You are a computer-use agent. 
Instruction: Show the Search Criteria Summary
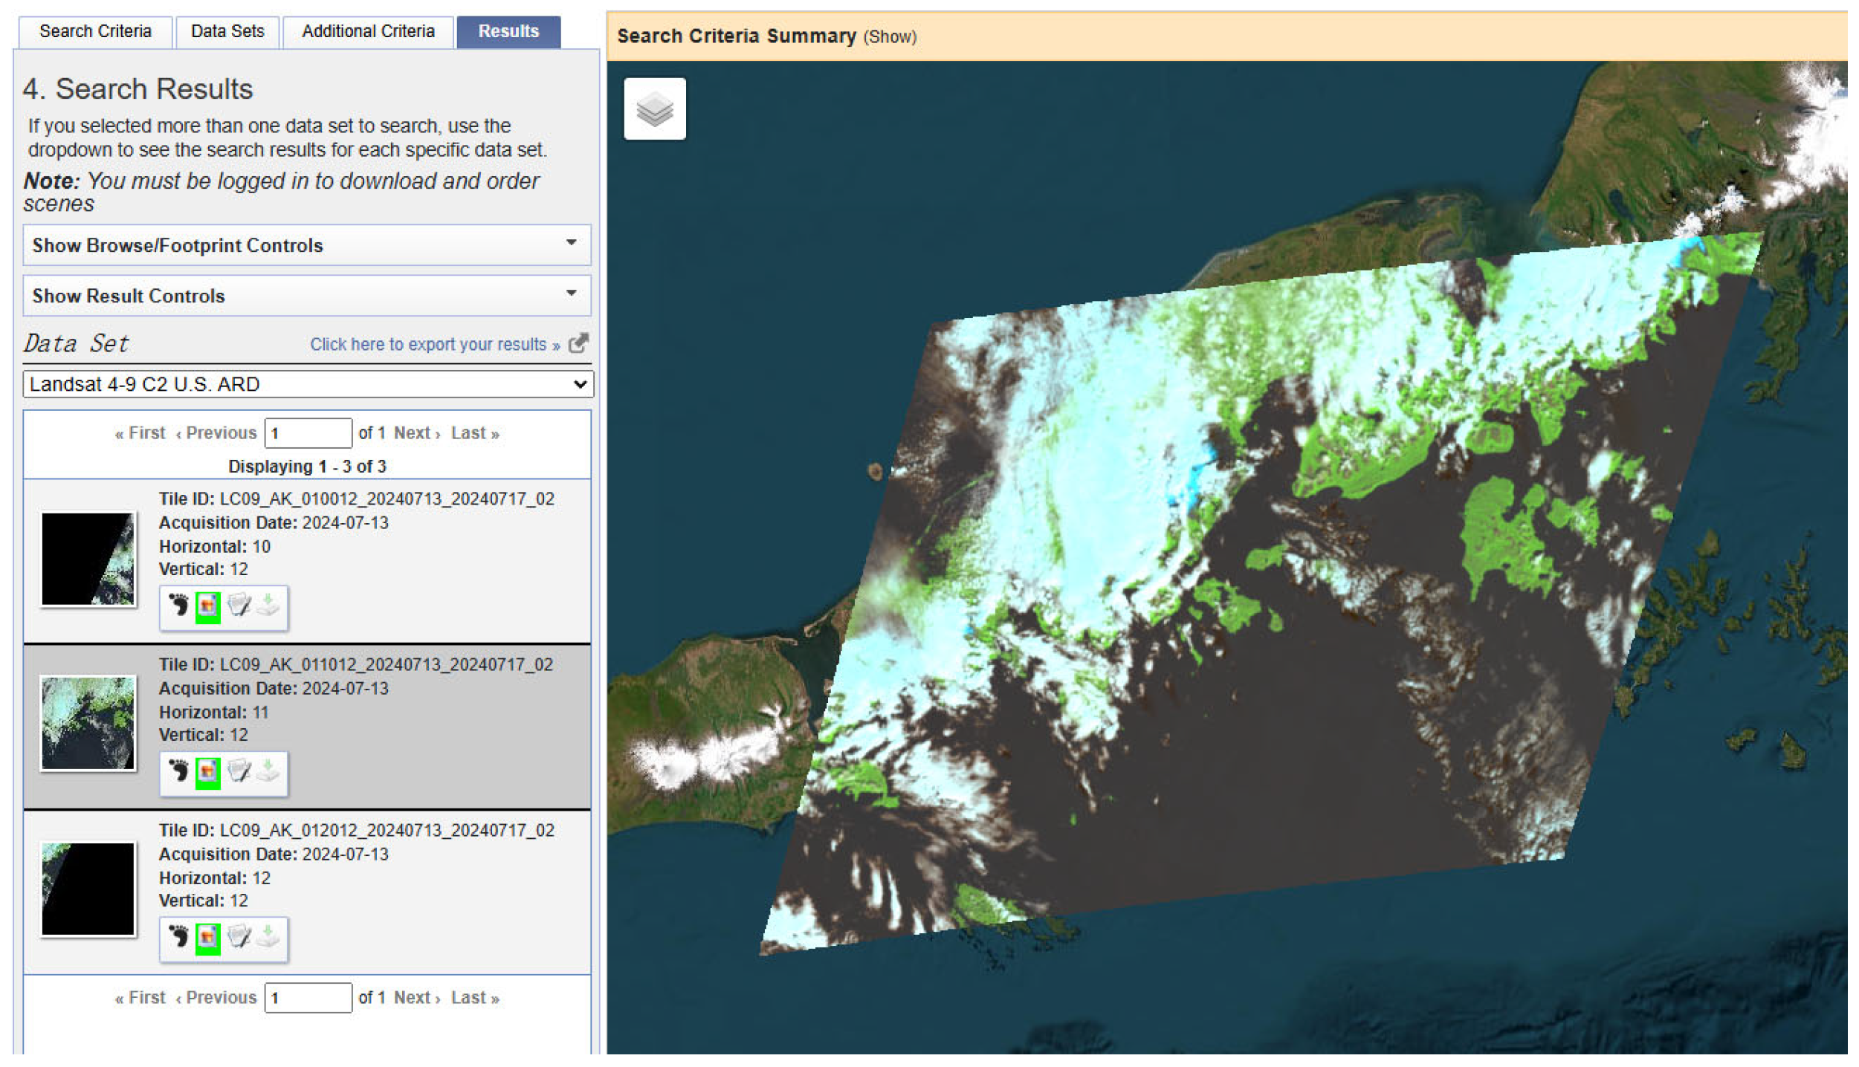coord(890,36)
